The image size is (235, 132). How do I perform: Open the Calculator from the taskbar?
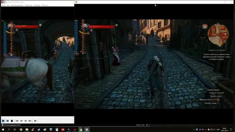click(57, 129)
